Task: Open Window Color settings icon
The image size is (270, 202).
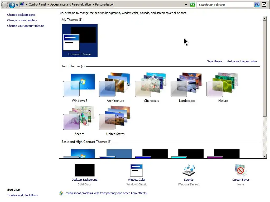Action: click(x=137, y=170)
